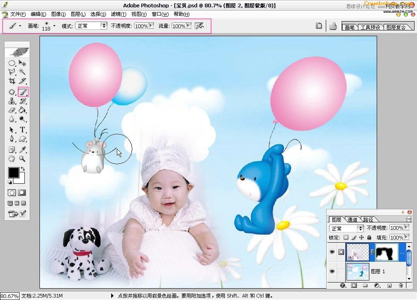Select the Polygonal Lasso tool

(12, 72)
